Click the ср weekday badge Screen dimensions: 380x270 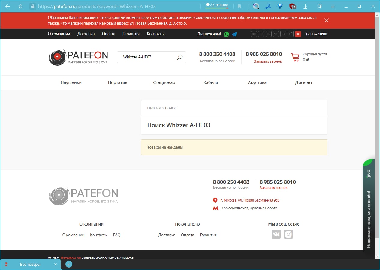[269, 34]
